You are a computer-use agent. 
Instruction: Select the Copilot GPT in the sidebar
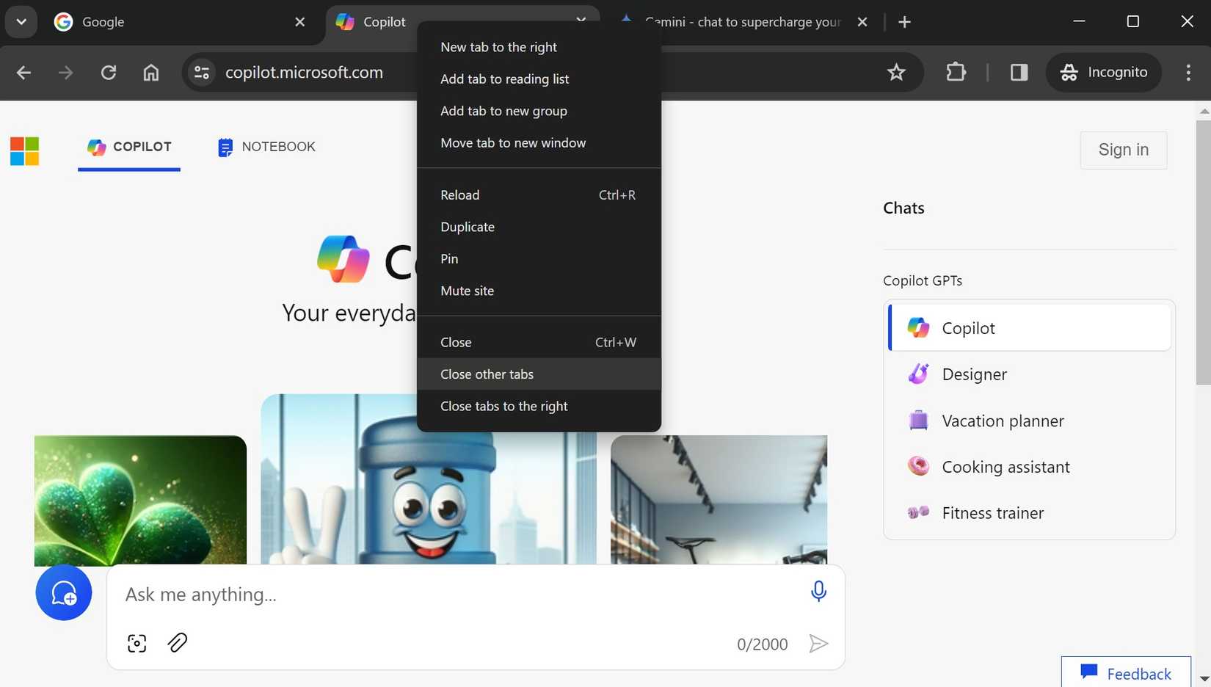(969, 327)
